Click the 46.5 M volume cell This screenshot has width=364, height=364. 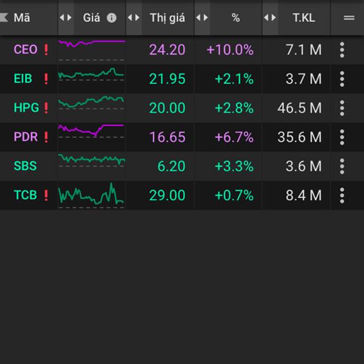tap(300, 108)
